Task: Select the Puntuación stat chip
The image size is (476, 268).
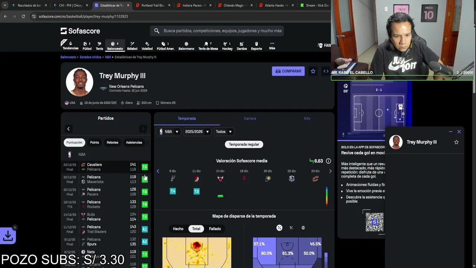Action: pos(74,142)
